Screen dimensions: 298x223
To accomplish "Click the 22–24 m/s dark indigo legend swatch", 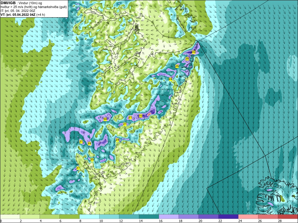I will pyautogui.click(x=229, y=217).
